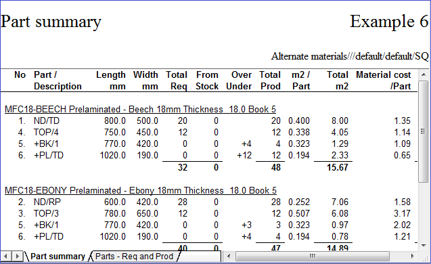Click the Total Req column header

177,81
